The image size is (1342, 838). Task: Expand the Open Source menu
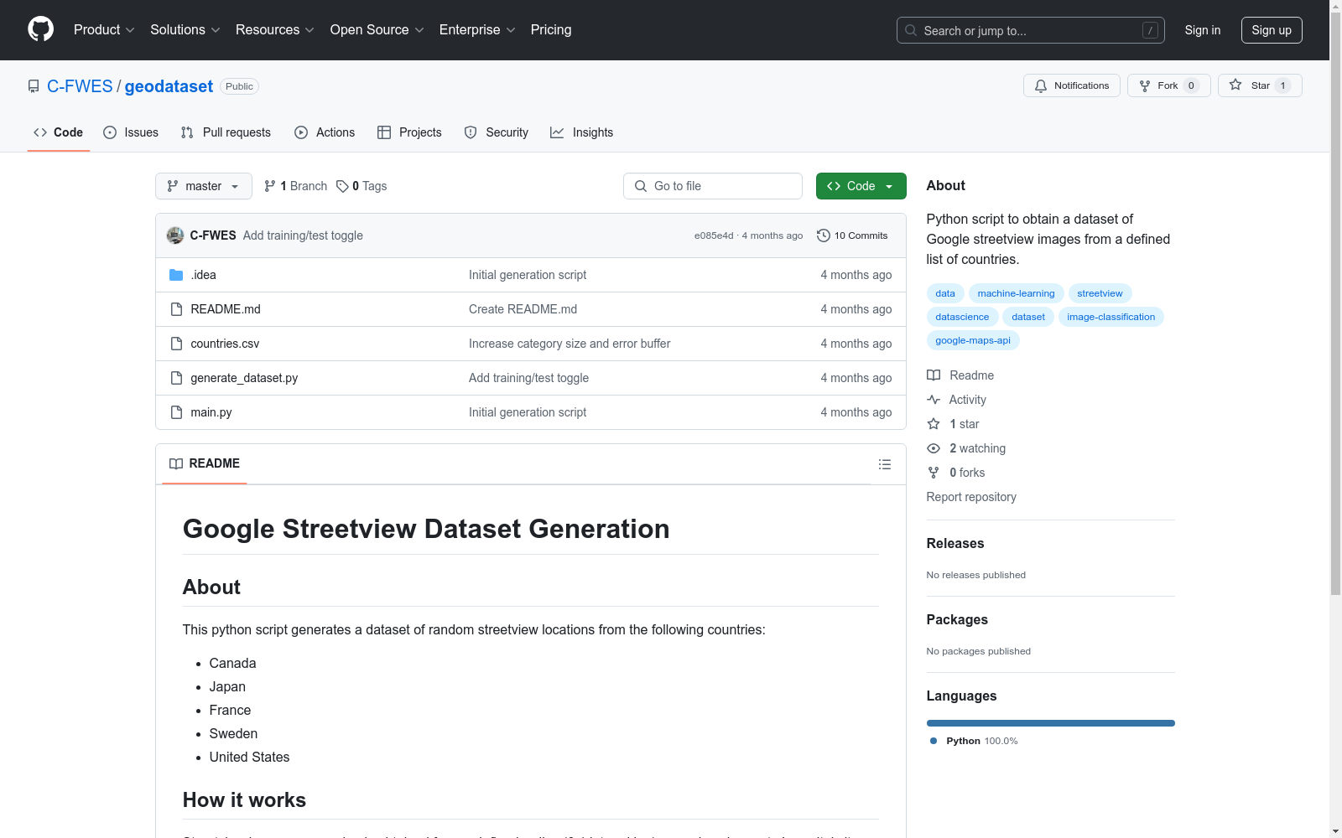(x=377, y=30)
